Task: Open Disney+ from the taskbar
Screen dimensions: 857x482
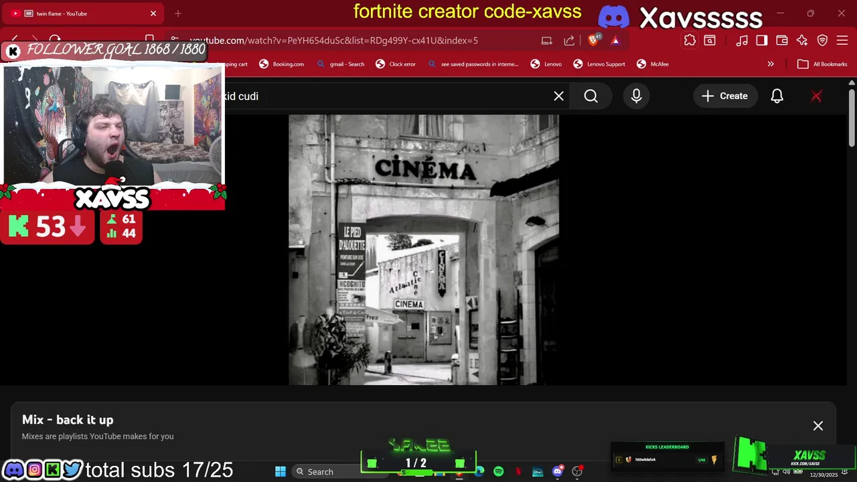Action: pyautogui.click(x=538, y=472)
